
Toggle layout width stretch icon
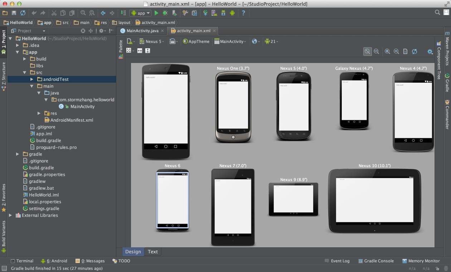pos(140,51)
